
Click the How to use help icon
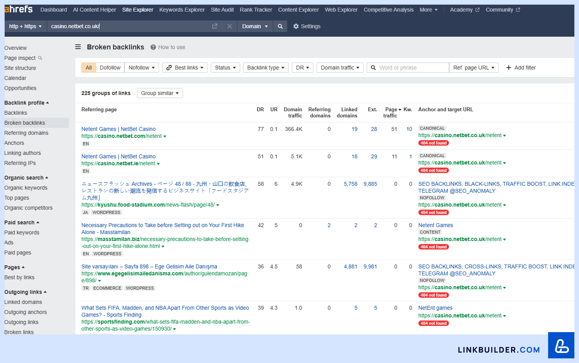[x=153, y=47]
